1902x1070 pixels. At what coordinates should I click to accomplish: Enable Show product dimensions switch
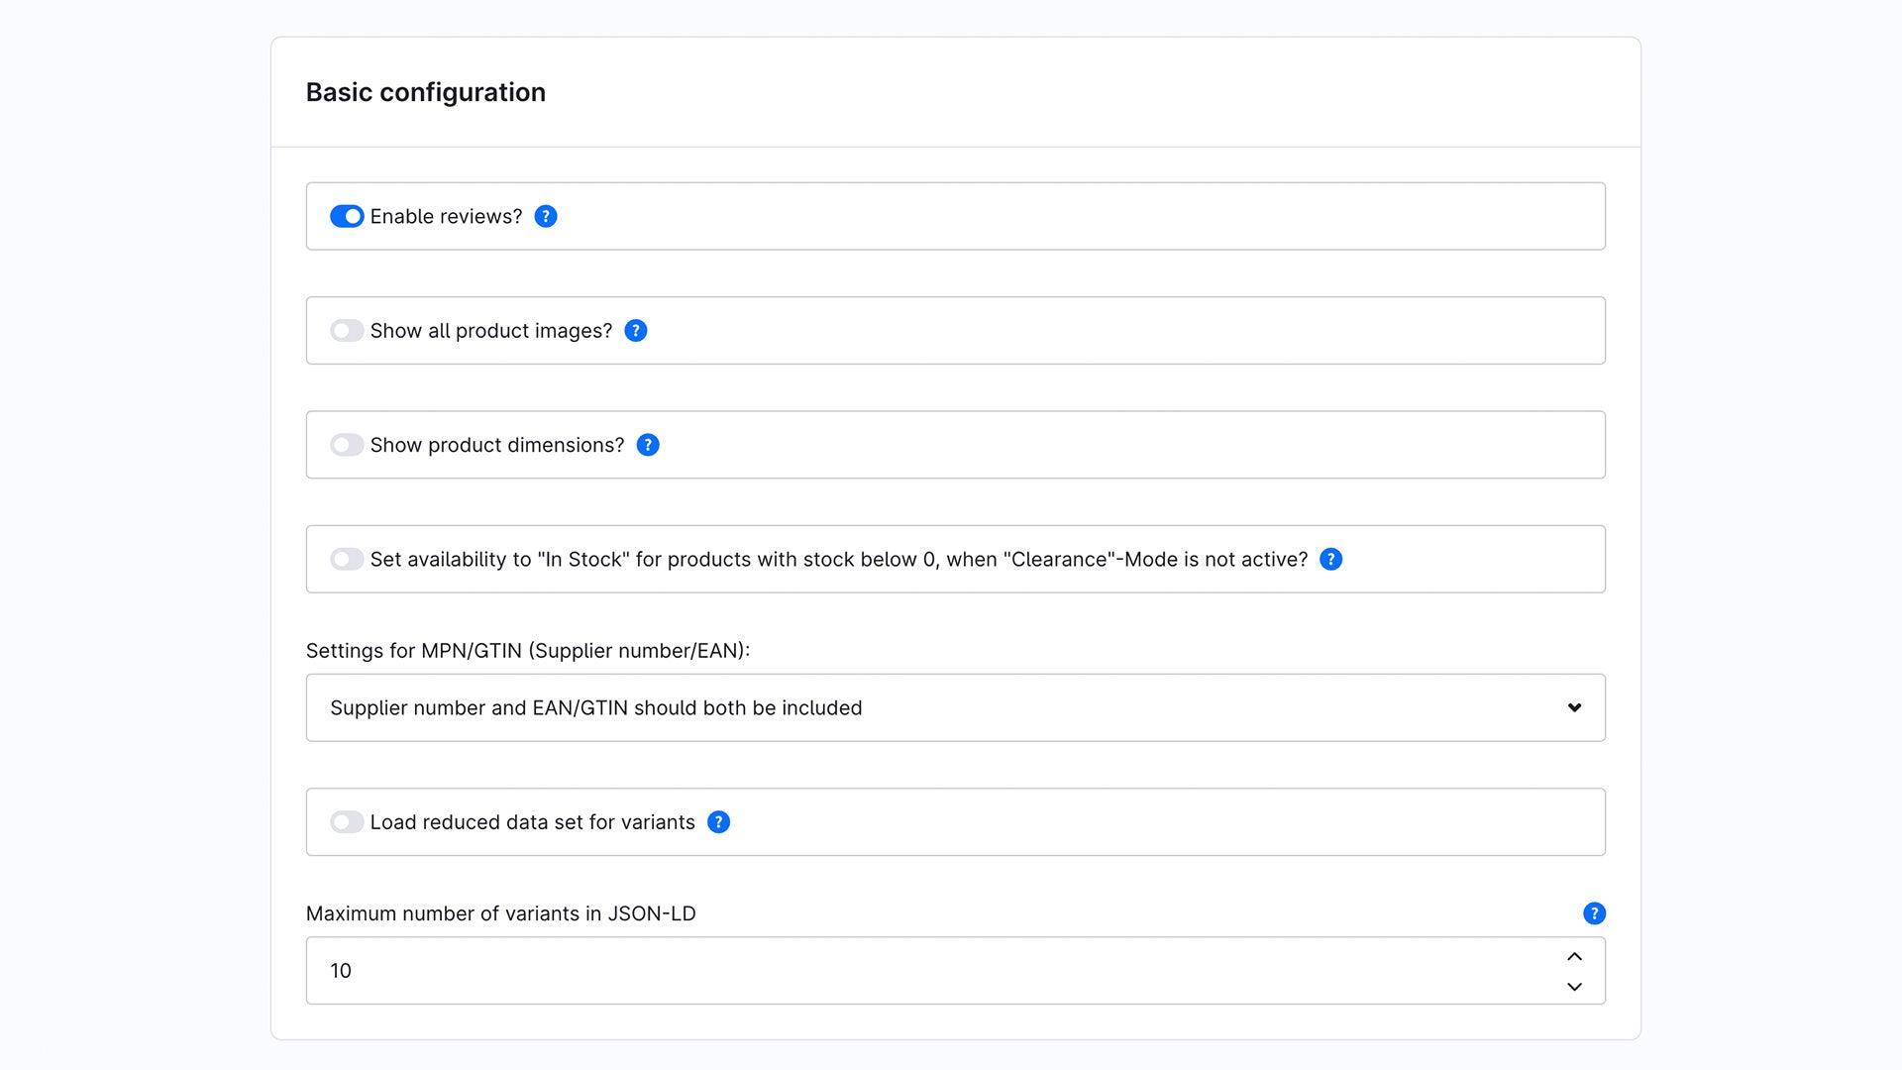click(x=347, y=445)
